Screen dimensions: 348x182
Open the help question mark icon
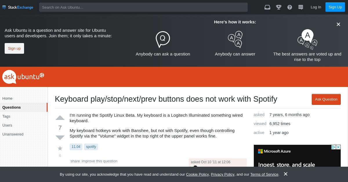[x=290, y=7]
